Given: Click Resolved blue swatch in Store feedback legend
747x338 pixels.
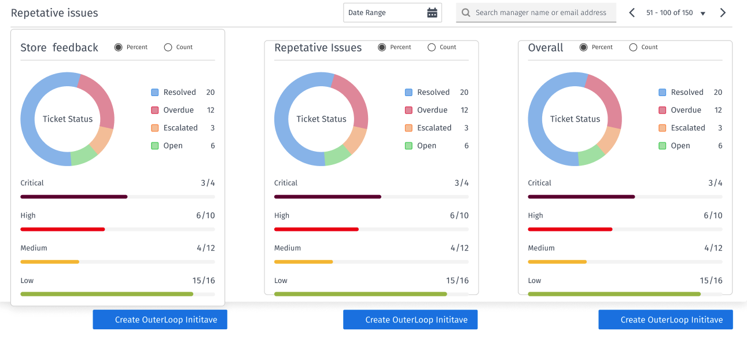Looking at the screenshot, I should pyautogui.click(x=154, y=93).
